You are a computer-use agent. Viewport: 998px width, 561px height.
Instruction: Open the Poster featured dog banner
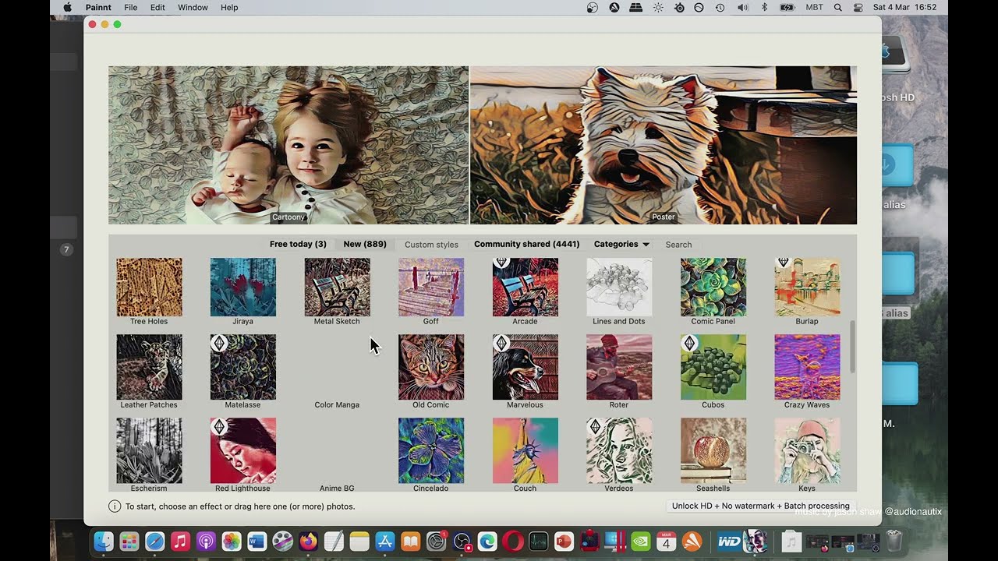tap(664, 145)
